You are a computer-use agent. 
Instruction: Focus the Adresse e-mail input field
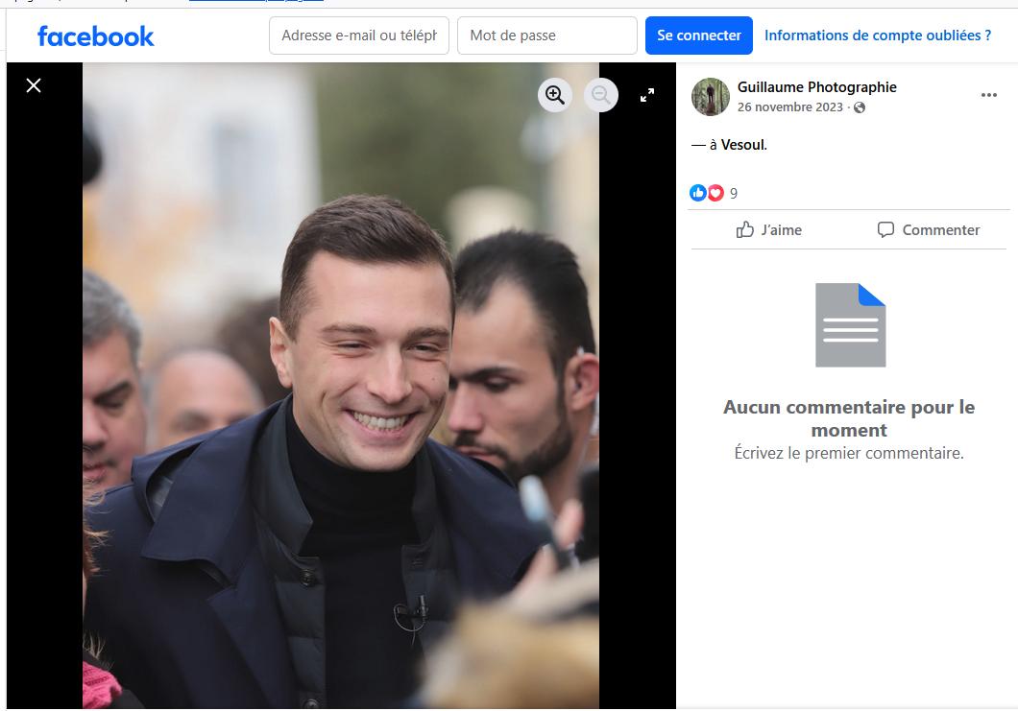[x=359, y=36]
